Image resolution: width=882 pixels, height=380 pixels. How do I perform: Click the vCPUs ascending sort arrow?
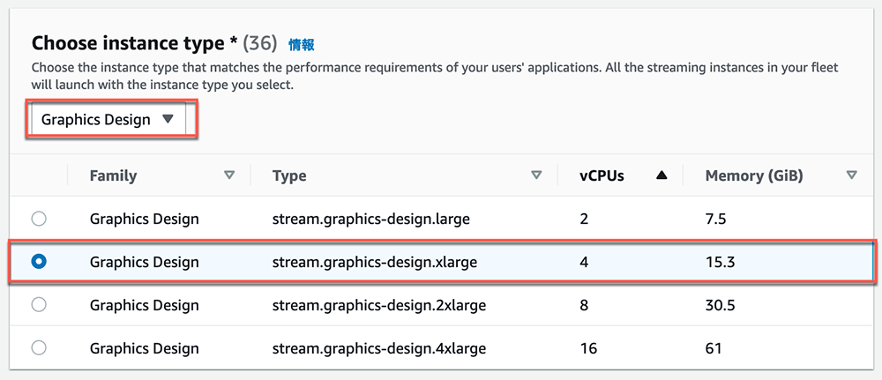(x=661, y=175)
